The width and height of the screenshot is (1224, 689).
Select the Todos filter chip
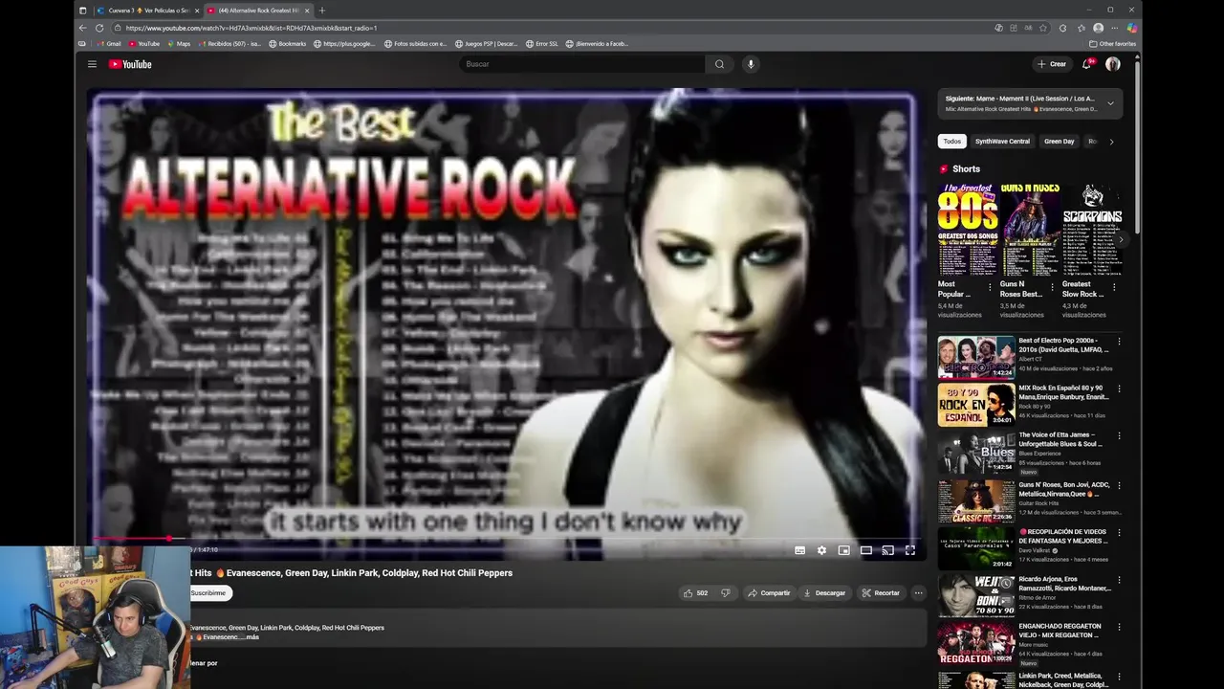click(952, 142)
